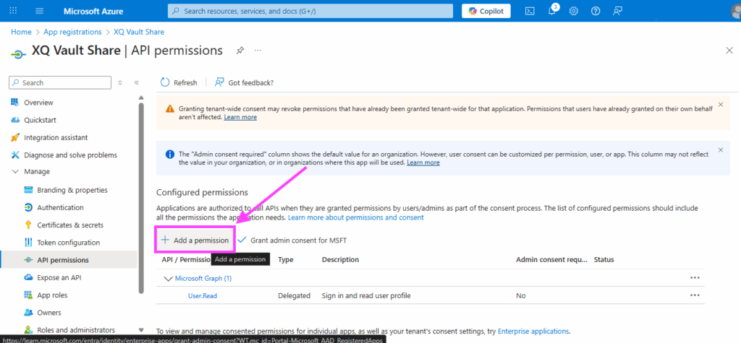Open the Help question mark icon

[x=596, y=11]
